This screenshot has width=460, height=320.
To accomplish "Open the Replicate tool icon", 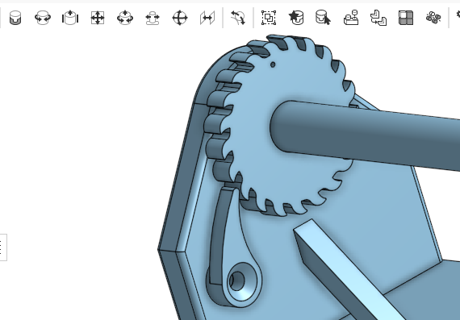I will pos(351,18).
